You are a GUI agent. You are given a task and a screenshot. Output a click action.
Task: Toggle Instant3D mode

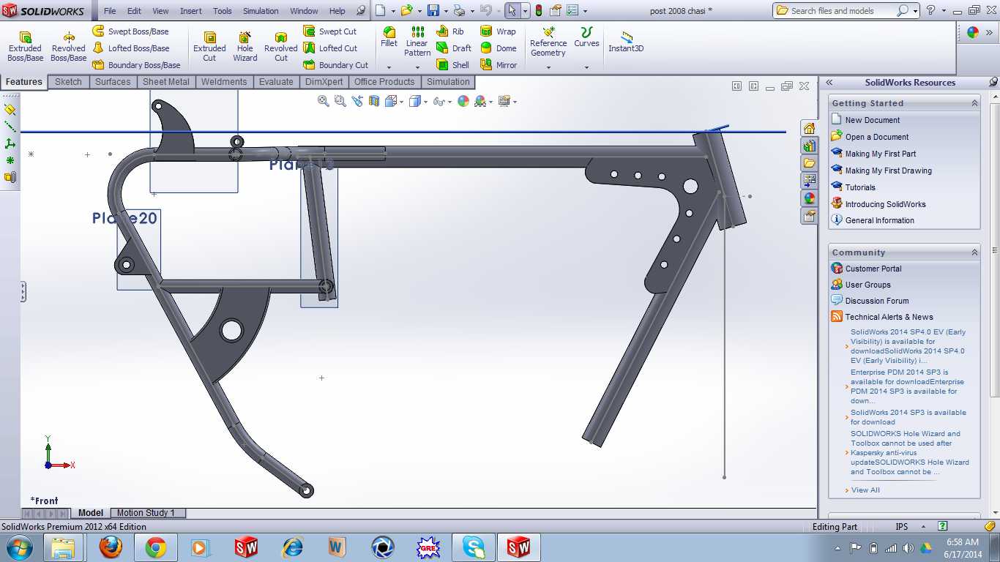pos(626,41)
